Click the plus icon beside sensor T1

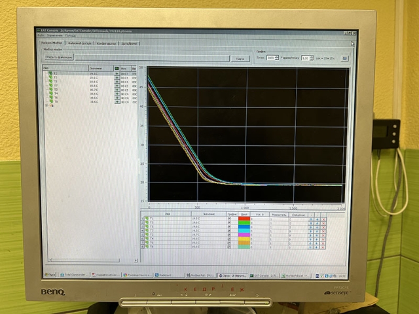pos(117,74)
